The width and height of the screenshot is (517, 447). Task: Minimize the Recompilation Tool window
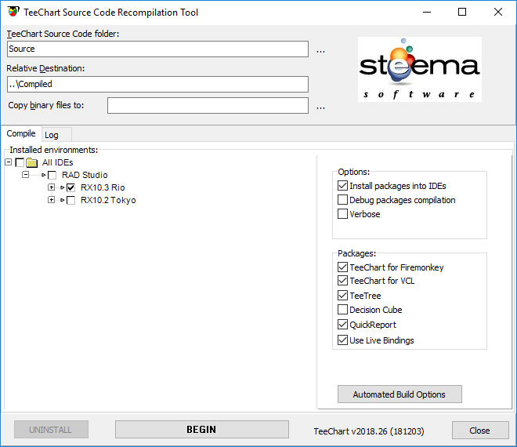pos(427,13)
